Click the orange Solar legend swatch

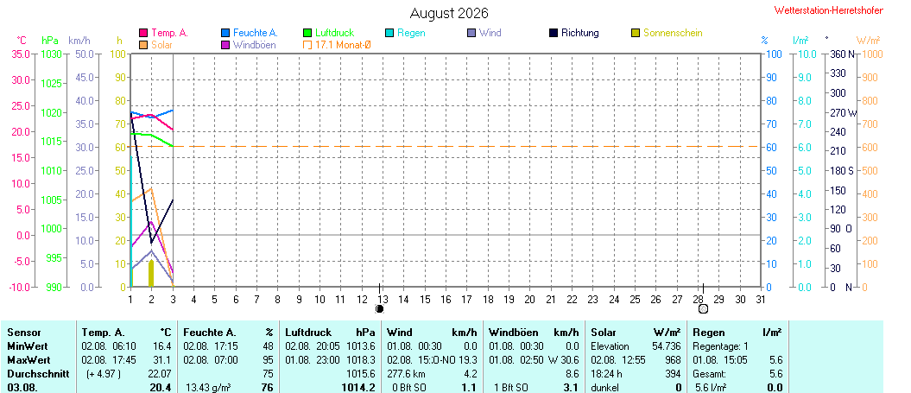(143, 45)
